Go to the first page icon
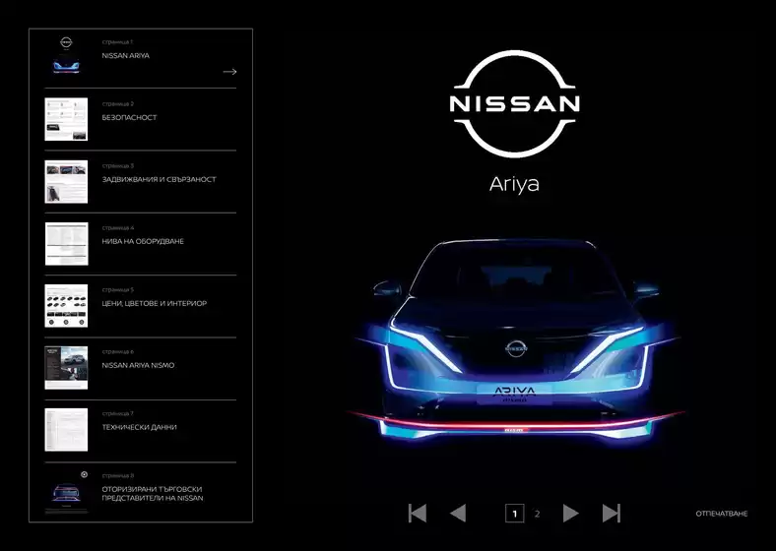This screenshot has width=776, height=551. 418,513
